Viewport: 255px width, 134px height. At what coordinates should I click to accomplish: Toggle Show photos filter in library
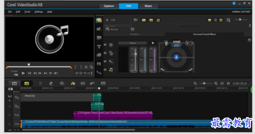coord(151,20)
